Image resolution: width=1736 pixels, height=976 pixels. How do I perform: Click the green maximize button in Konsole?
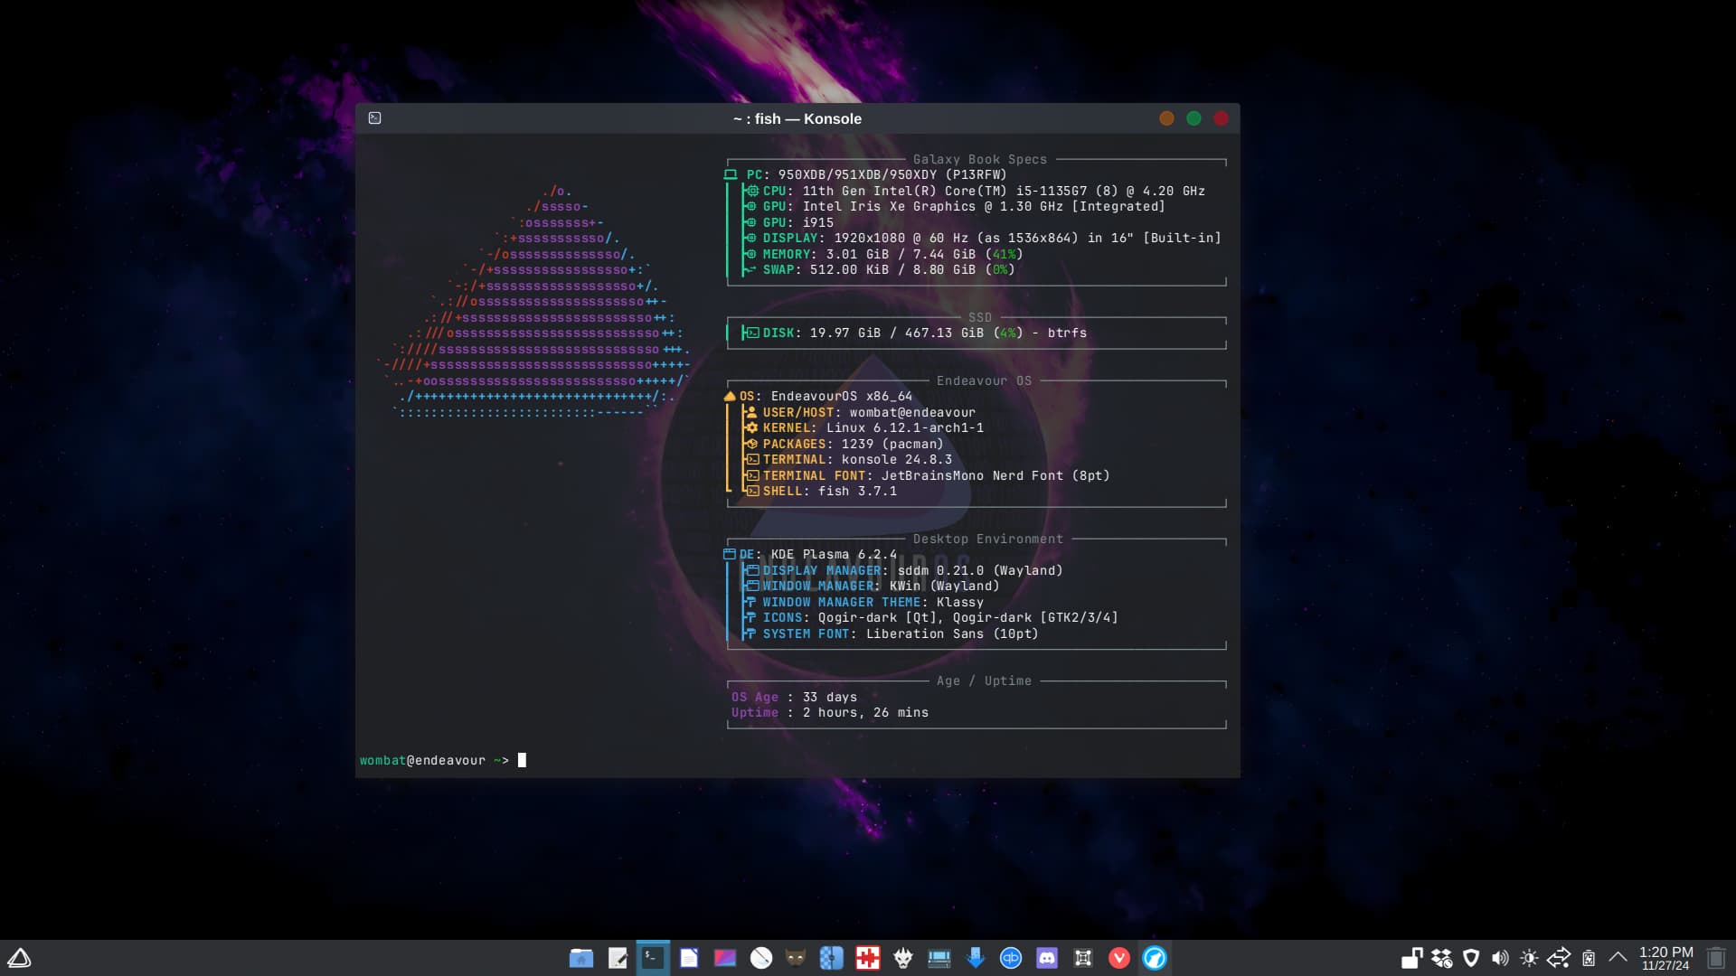(1193, 118)
